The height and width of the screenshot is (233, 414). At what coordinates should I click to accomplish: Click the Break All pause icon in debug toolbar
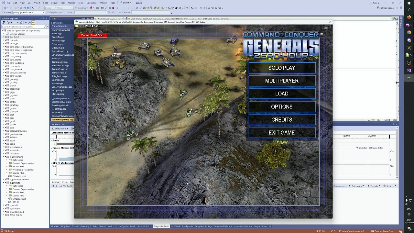pyautogui.click(x=110, y=8)
